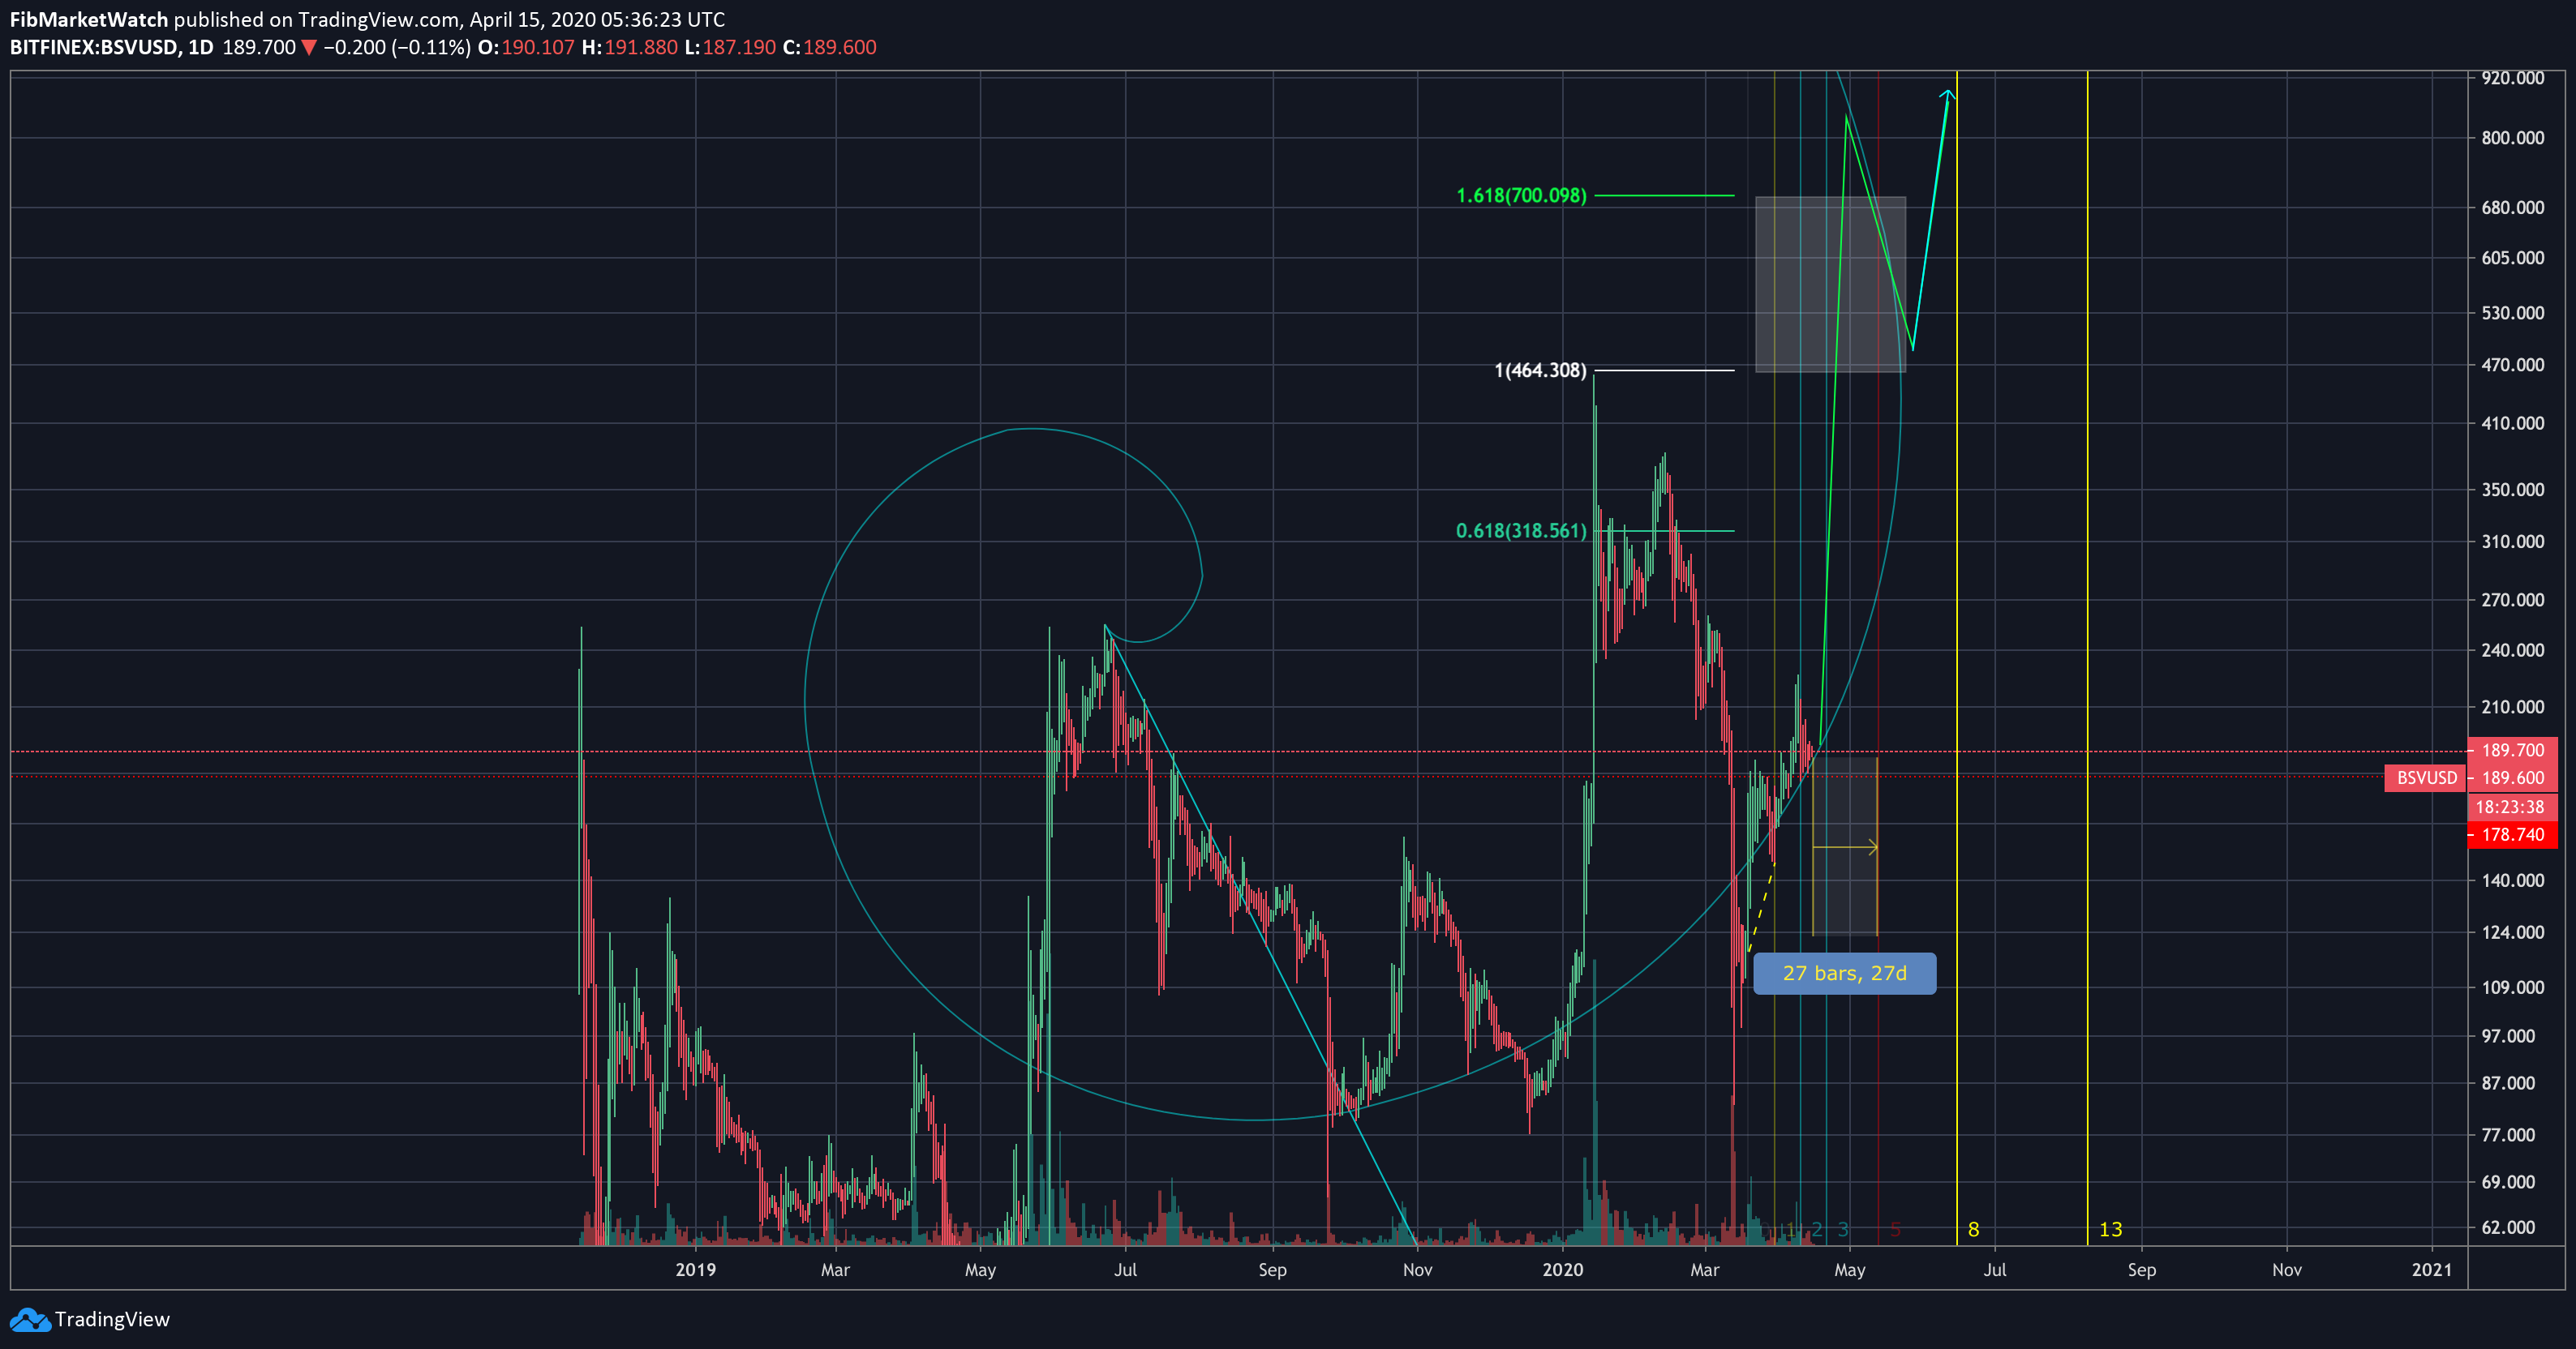This screenshot has width=2576, height=1349.
Task: Click the 62.000 price axis label
Action: coord(2508,1228)
